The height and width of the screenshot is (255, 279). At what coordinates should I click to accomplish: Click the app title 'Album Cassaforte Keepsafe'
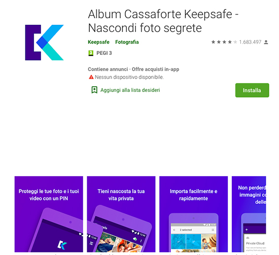tap(160, 14)
